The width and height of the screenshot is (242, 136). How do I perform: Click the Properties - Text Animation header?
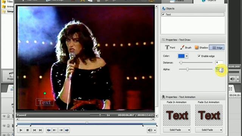click(193, 97)
